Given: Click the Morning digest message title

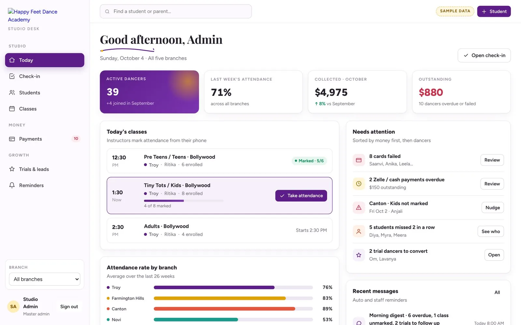Looking at the screenshot, I should coord(409,319).
